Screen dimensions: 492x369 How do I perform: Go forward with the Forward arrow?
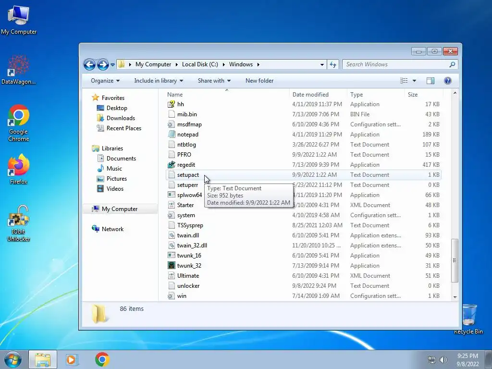tap(103, 65)
